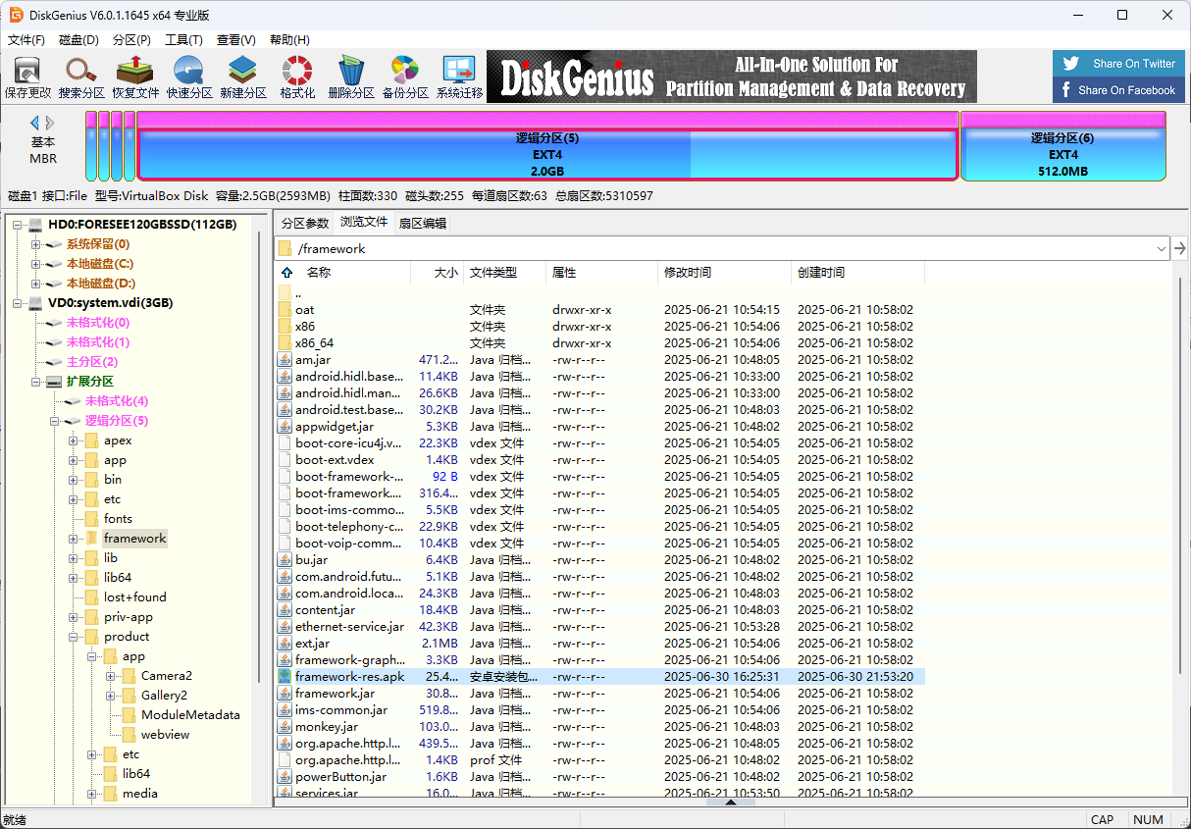Open the 搜索分区 (Search Partition) tool

80,76
